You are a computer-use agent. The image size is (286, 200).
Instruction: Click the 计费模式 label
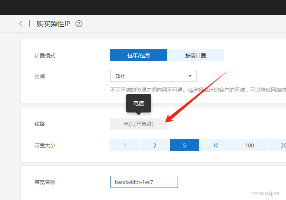(x=45, y=56)
